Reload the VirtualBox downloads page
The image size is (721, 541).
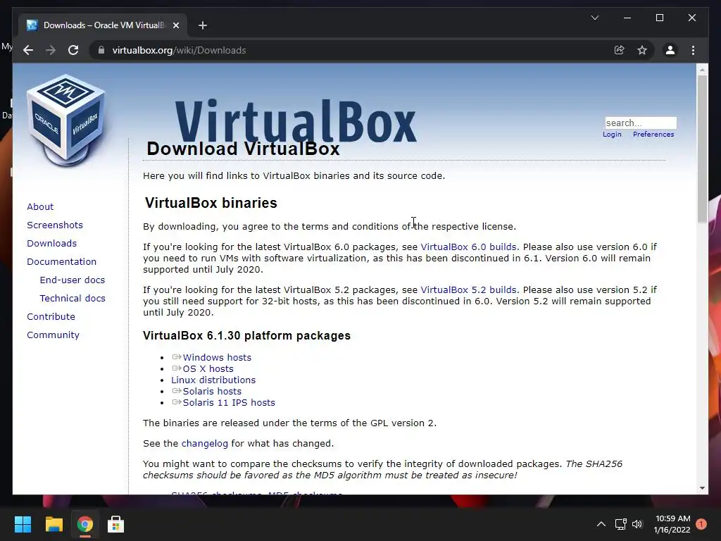[73, 50]
